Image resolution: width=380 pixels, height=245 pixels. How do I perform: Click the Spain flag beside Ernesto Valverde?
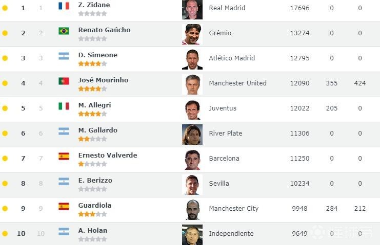point(64,157)
